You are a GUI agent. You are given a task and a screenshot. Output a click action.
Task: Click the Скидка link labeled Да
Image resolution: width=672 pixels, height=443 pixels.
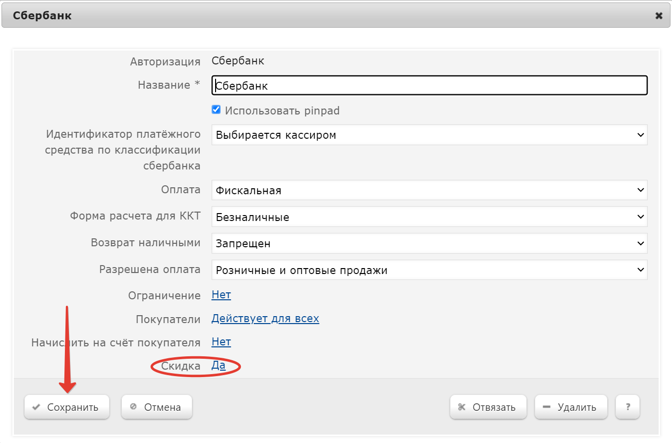(219, 366)
